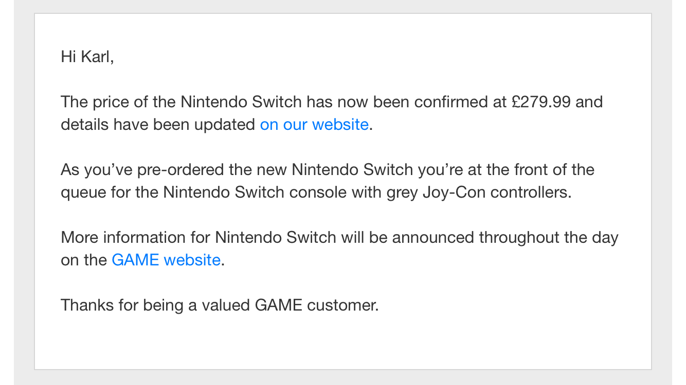Click the word 'grey' before Joy-Con
This screenshot has height=385, width=686.
coord(404,194)
